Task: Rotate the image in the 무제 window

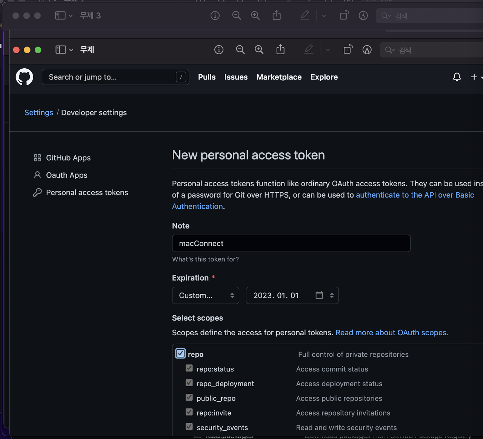Action: [348, 49]
